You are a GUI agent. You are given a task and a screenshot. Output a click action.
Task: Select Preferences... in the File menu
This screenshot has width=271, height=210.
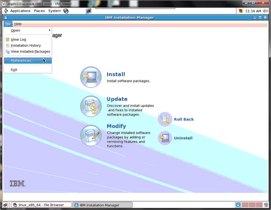tap(28, 61)
